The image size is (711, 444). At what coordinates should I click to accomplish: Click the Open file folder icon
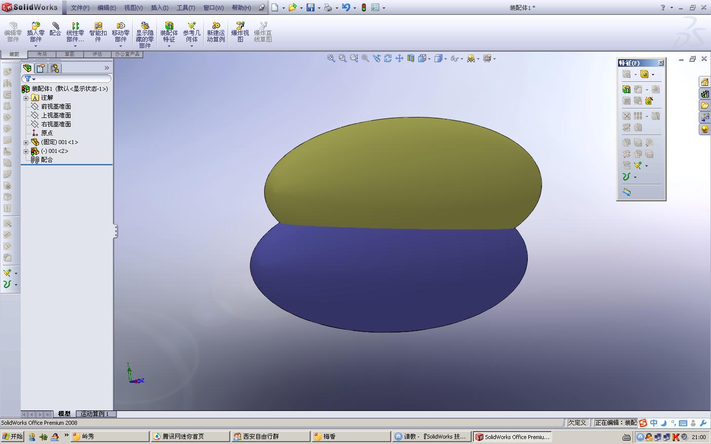coord(292,7)
